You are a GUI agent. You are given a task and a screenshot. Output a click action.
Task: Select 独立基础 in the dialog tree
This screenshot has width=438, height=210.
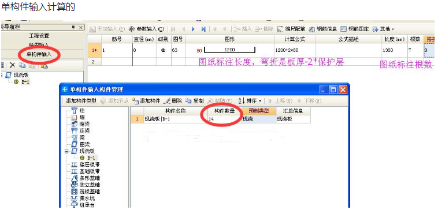(x=86, y=185)
